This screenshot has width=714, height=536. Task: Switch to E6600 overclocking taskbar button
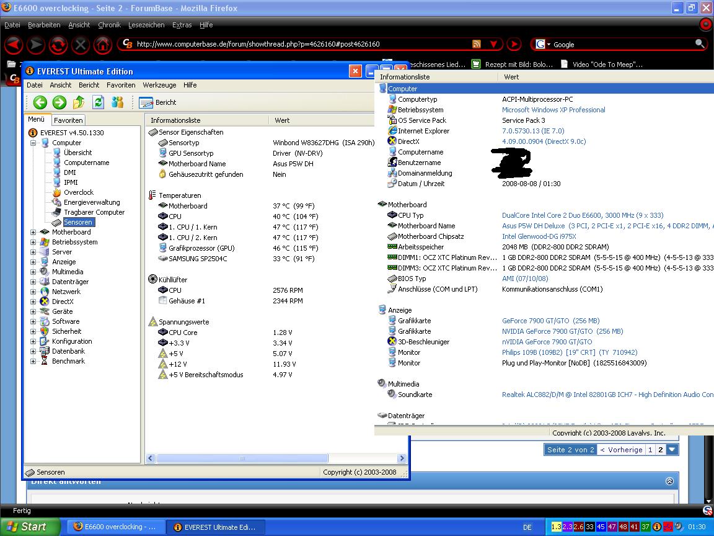[x=116, y=527]
